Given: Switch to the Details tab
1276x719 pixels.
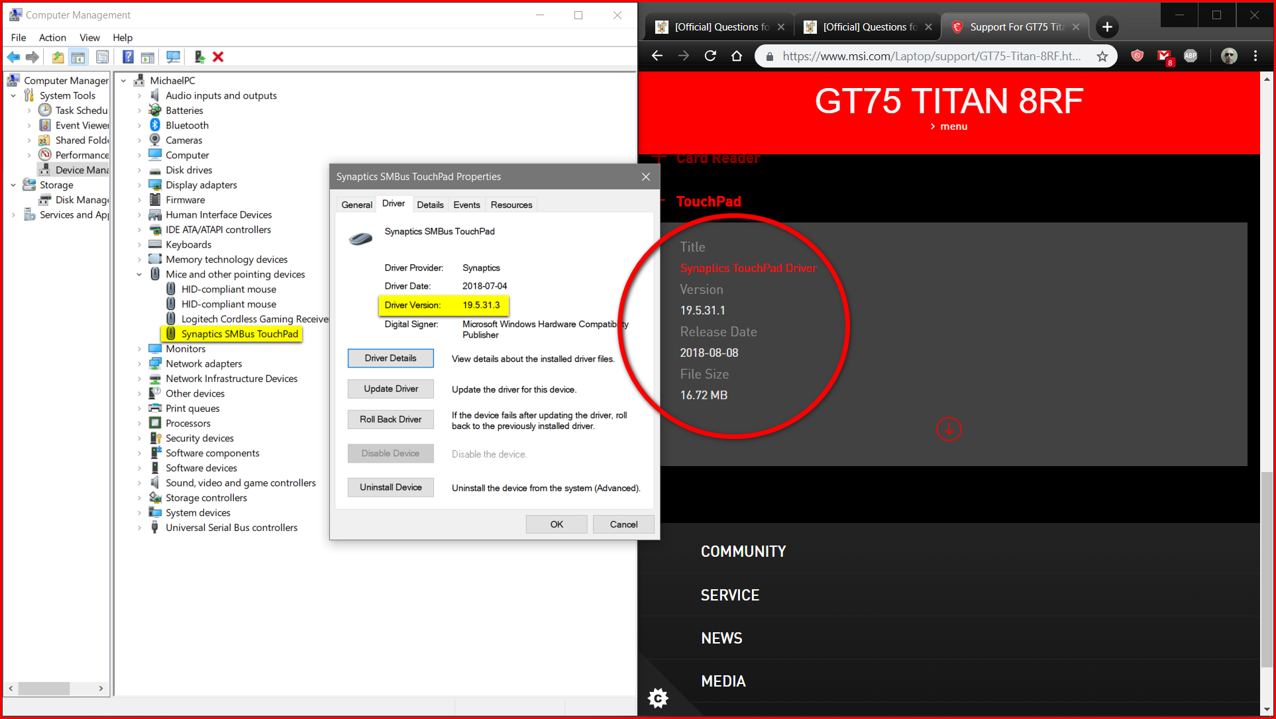Looking at the screenshot, I should [430, 205].
